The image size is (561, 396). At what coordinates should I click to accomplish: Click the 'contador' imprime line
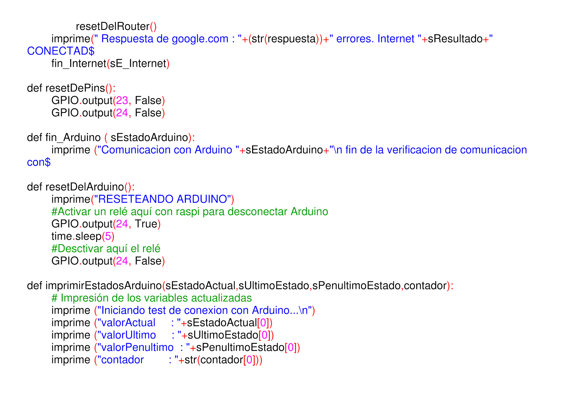[x=157, y=360]
